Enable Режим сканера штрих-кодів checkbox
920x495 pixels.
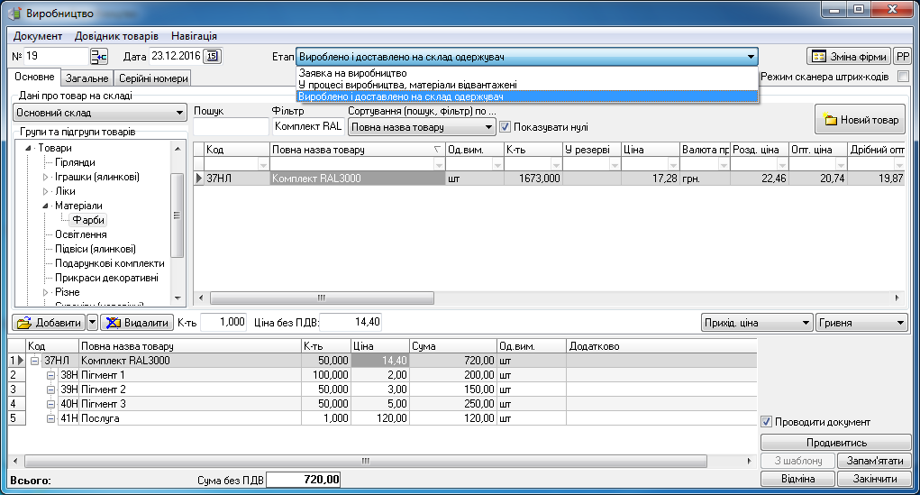[904, 78]
